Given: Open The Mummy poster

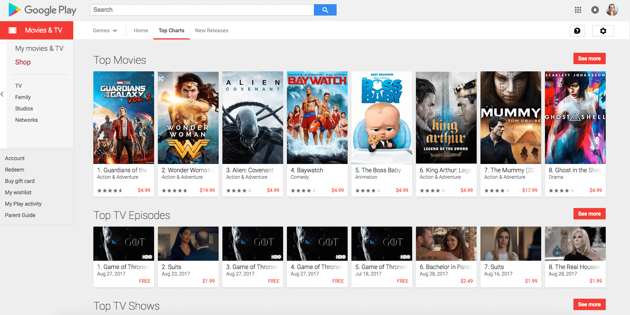Looking at the screenshot, I should point(511,118).
